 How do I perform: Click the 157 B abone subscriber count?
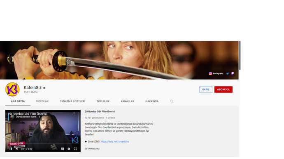coord(30,92)
